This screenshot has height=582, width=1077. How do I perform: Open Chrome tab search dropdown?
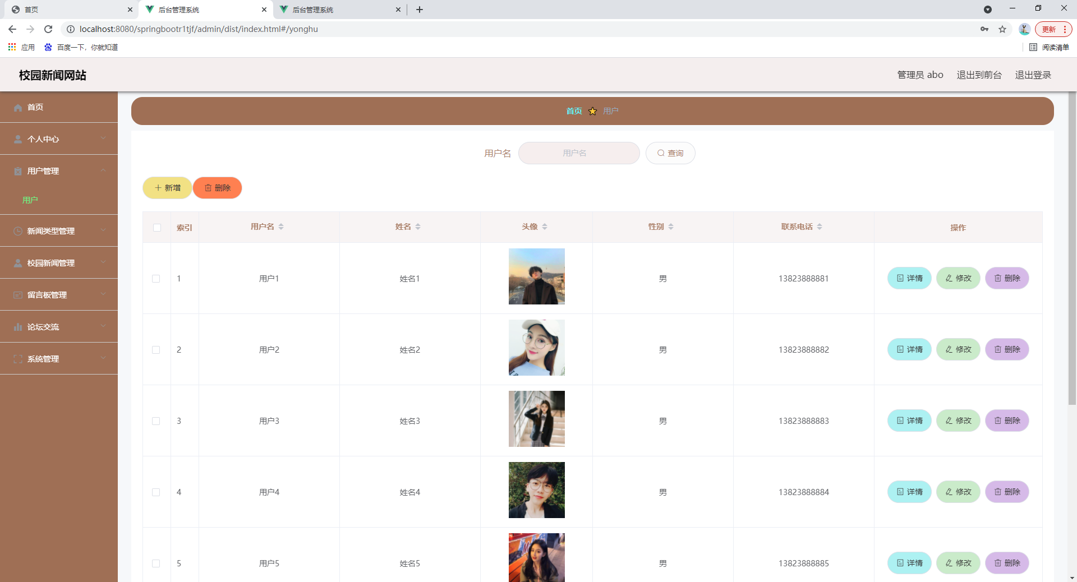pyautogui.click(x=988, y=10)
